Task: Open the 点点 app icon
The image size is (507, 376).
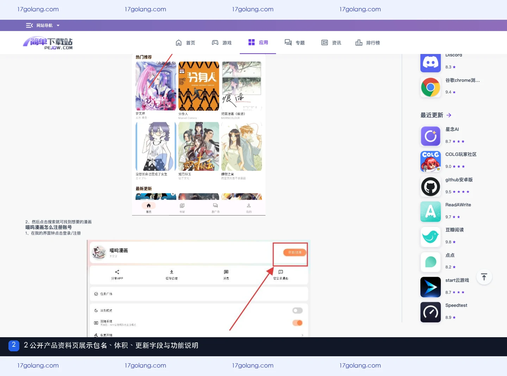Action: point(430,262)
